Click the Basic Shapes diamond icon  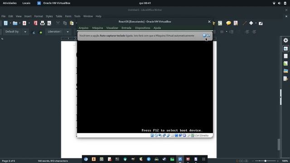click(251, 23)
